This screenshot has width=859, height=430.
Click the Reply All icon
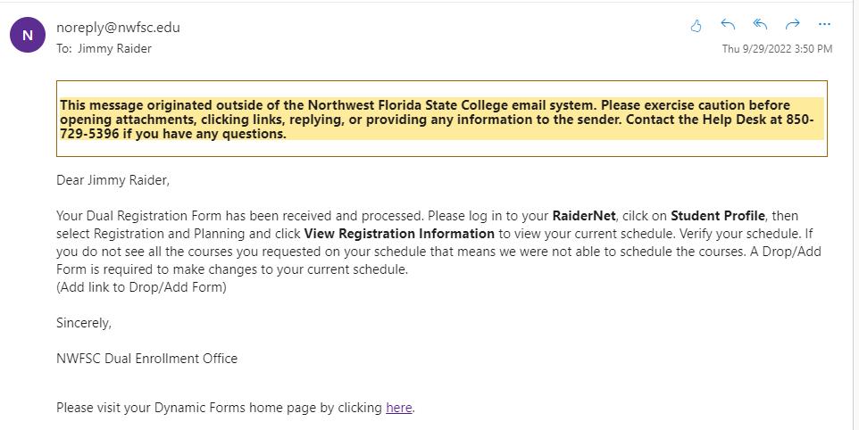(760, 25)
